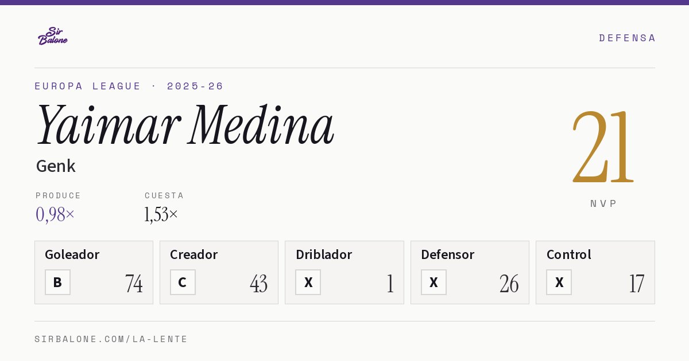Open the Creador stat card
Viewport: 689px width, 361px height.
[x=219, y=272]
